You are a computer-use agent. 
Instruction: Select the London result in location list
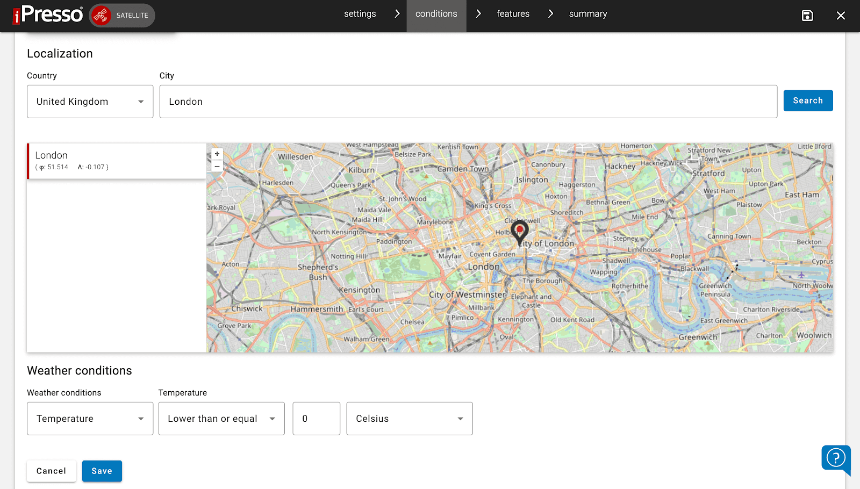(x=117, y=161)
